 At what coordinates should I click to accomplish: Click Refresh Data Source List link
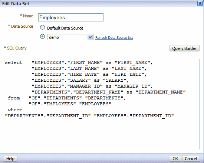[114, 38]
